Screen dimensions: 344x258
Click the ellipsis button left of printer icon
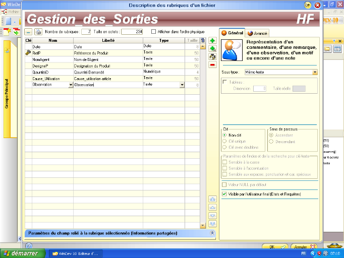(x=29, y=32)
